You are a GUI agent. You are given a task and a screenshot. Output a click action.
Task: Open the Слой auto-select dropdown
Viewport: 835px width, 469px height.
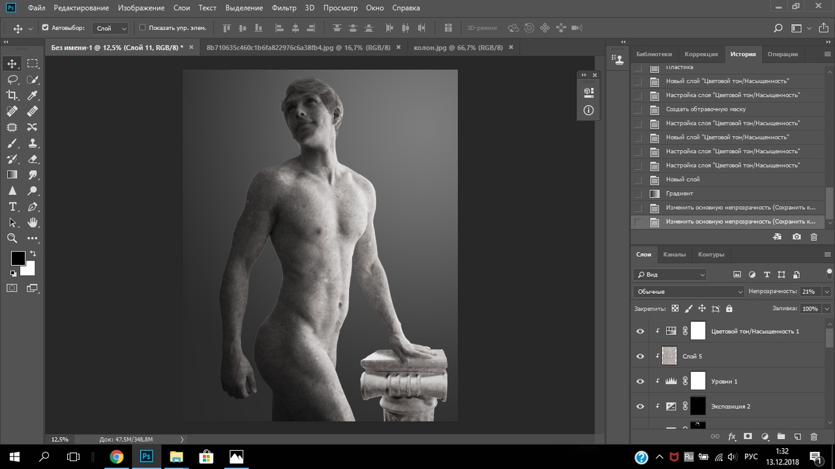[x=112, y=28]
